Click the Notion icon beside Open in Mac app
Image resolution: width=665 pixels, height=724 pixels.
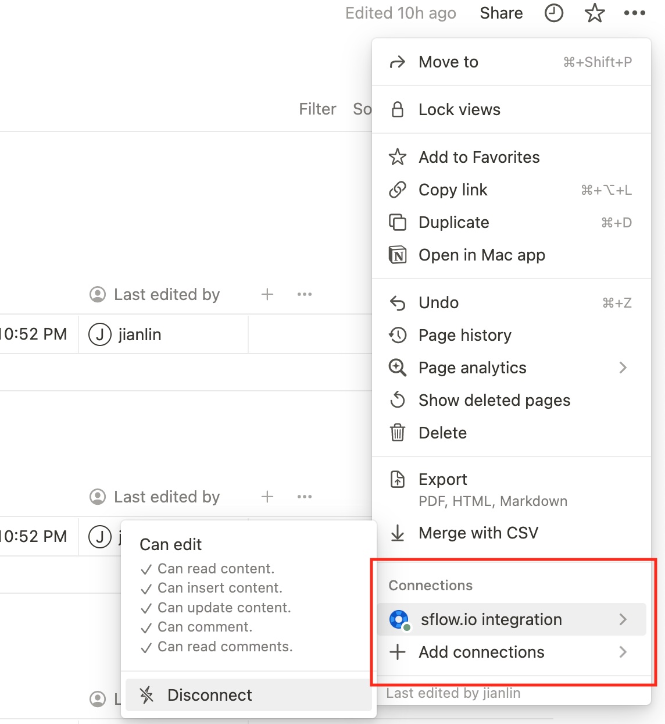[398, 255]
